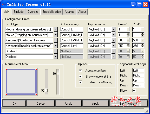
Task: Toggle Disable Dock-Moving checkbox
Action: click(x=80, y=82)
